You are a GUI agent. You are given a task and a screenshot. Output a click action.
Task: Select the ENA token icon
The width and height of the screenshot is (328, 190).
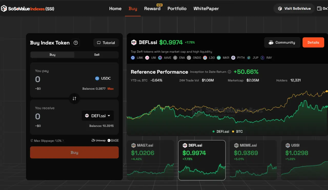(x=175, y=58)
